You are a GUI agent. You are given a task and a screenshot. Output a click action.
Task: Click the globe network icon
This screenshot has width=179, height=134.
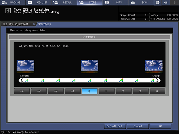[x=158, y=2]
